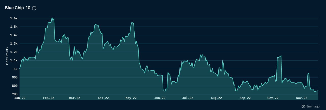The width and height of the screenshot is (326, 110).
Task: Click the Feb.22 x-axis label
Action: click(49, 98)
